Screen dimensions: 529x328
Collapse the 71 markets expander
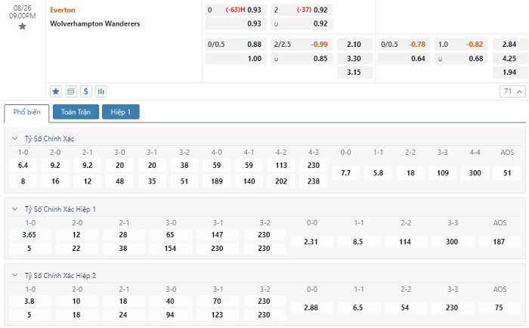(511, 91)
